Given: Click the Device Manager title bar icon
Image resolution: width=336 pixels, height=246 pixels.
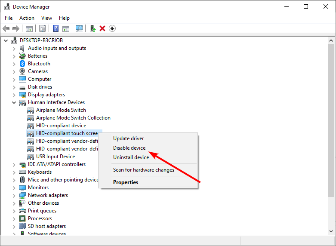Looking at the screenshot, I should [7, 6].
